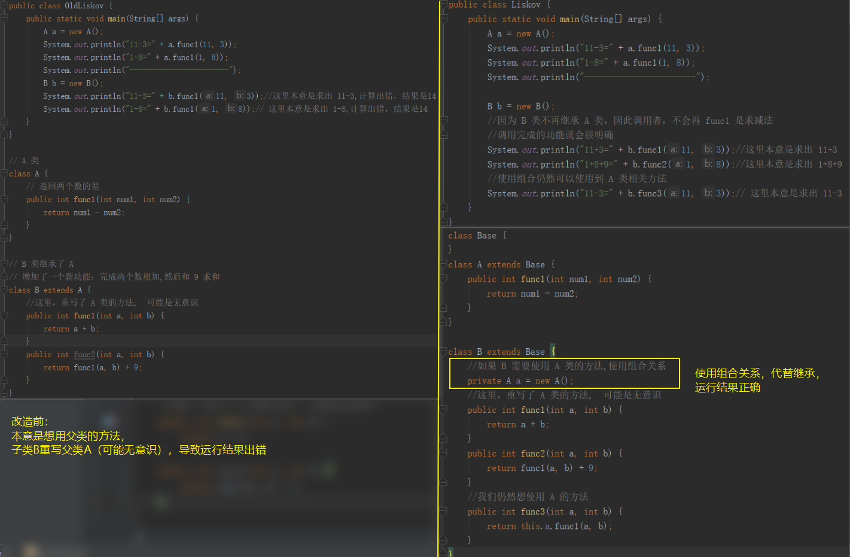Click 'private A a = new A();' line
This screenshot has height=557, width=850.
click(520, 381)
